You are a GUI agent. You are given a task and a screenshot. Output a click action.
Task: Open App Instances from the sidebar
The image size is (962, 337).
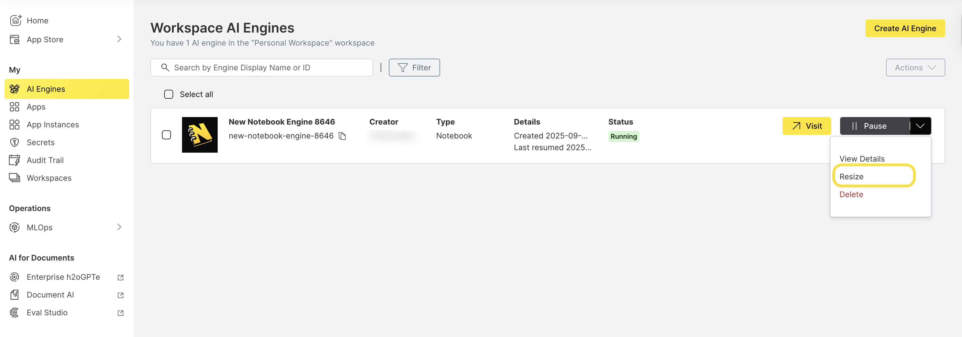point(53,124)
